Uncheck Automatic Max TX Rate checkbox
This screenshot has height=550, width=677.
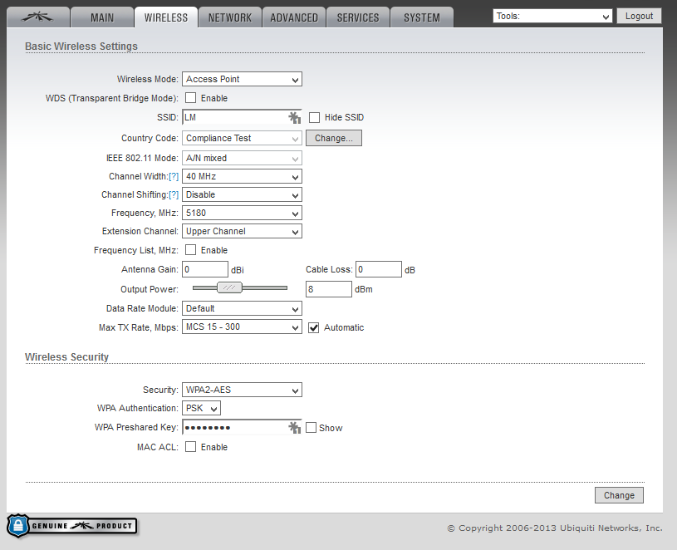click(314, 327)
